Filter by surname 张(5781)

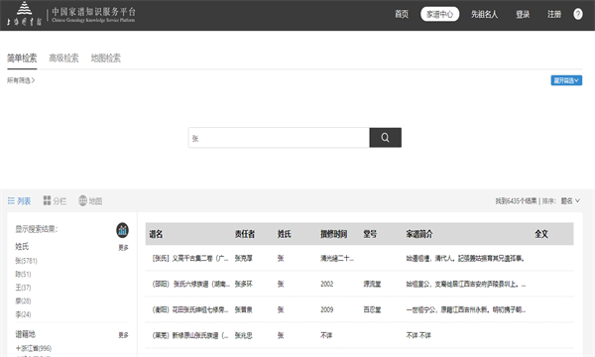[x=26, y=261]
